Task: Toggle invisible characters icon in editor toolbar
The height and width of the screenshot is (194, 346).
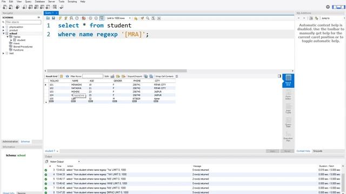Action: [x=154, y=18]
